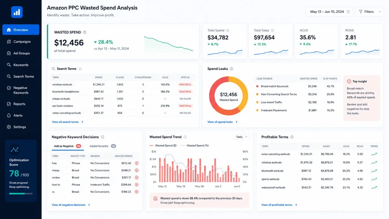
Task: Click the '$12,456' wasted spend total
Action: pos(69,43)
